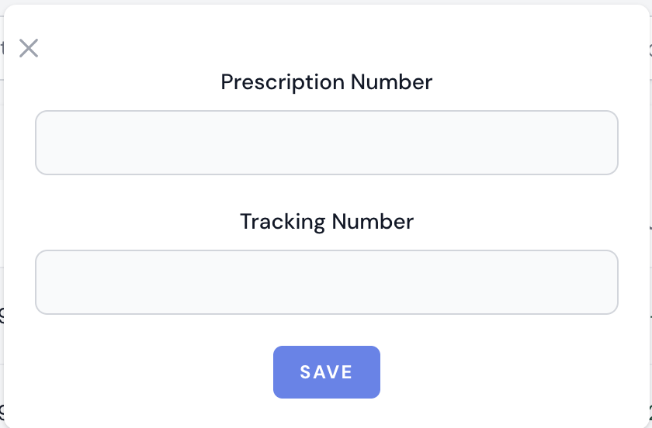Hit SAVE below the Tracking Number field
652x428 pixels.
(326, 372)
